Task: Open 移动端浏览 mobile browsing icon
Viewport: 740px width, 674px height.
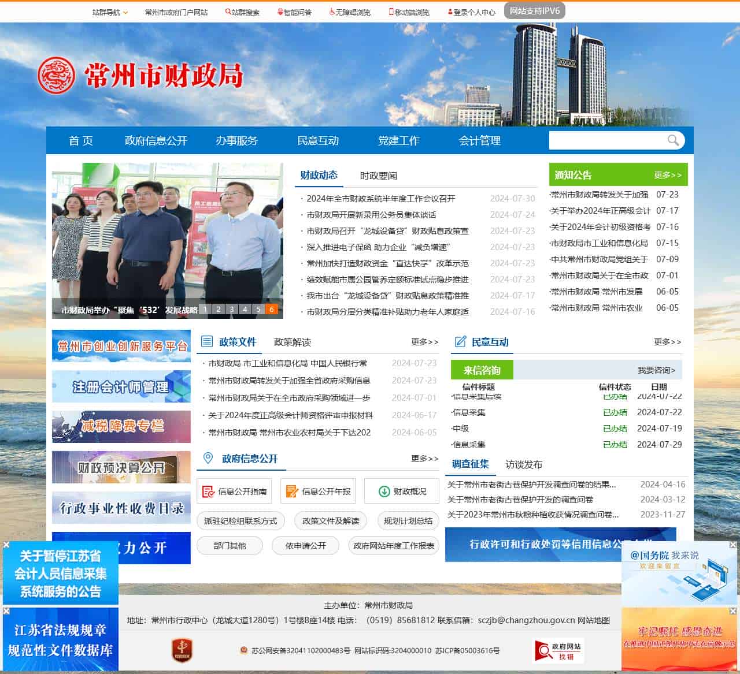Action: (391, 11)
